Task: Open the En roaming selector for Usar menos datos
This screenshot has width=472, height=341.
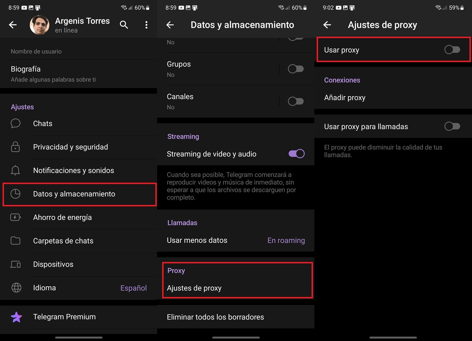Action: click(x=286, y=241)
